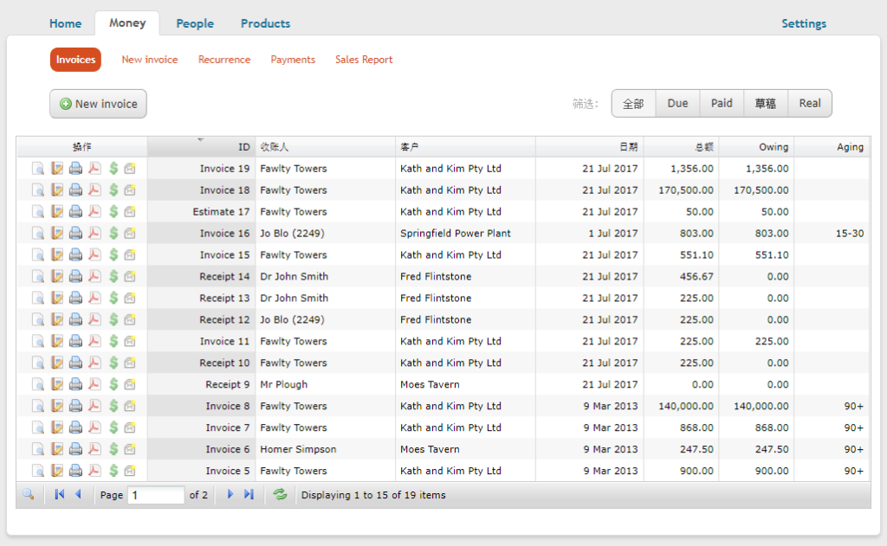Sort by the Owing column header

point(756,147)
